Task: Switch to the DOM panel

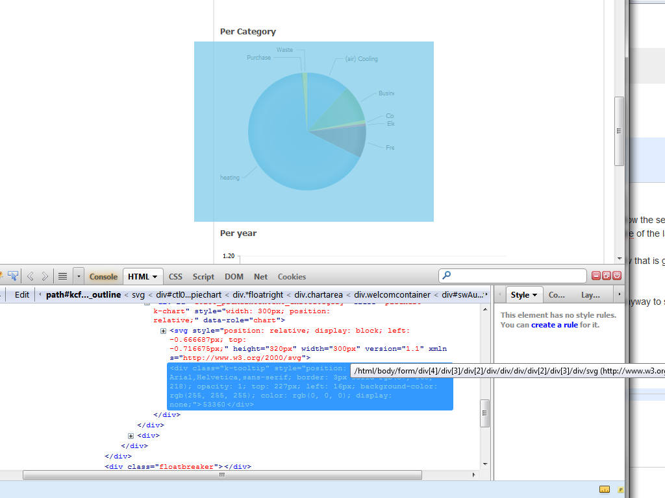Action: 234,276
